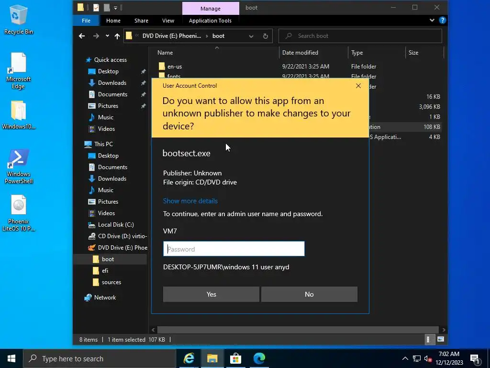Open the Customize Quick Access Toolbar dropdown
The image size is (490, 368).
[x=115, y=8]
